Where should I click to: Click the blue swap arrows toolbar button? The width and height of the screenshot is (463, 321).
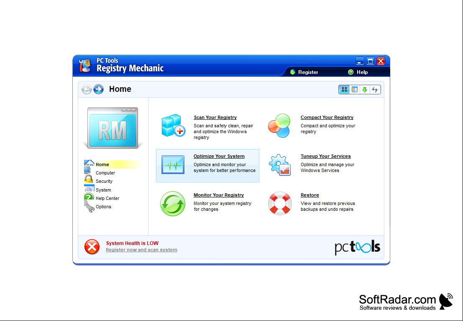tap(375, 89)
